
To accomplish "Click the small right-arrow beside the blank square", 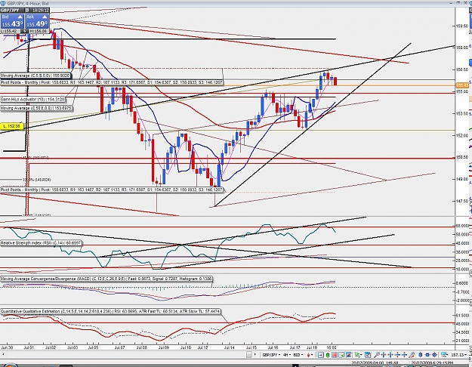I will tap(255, 355).
